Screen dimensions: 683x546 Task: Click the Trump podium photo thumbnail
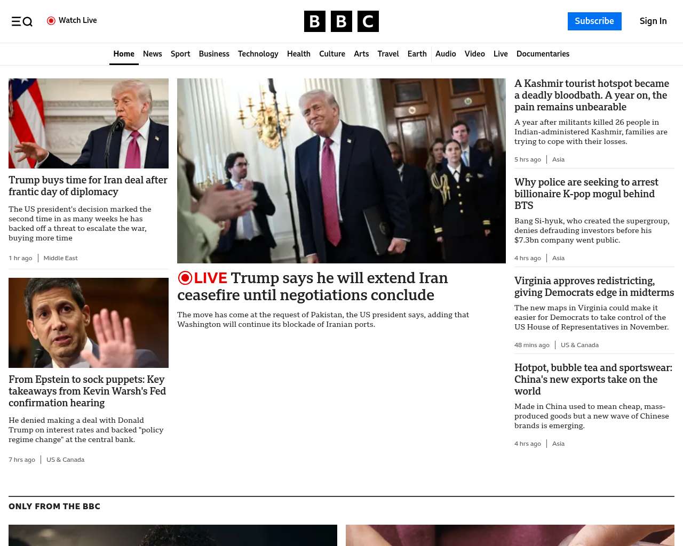pos(89,123)
